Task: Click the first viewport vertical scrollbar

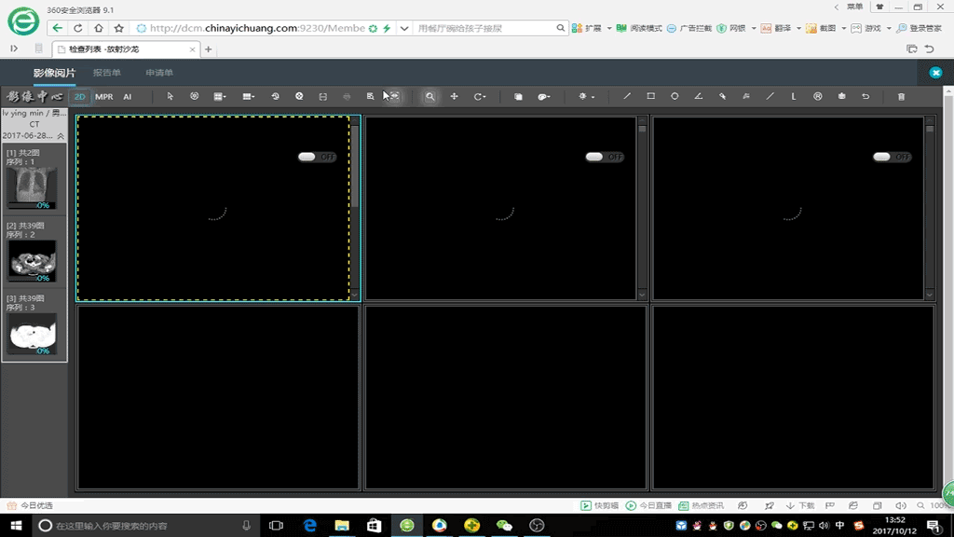Action: click(355, 207)
